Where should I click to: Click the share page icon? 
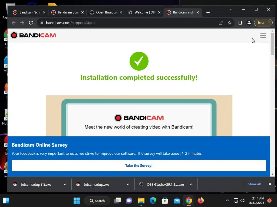(221, 23)
